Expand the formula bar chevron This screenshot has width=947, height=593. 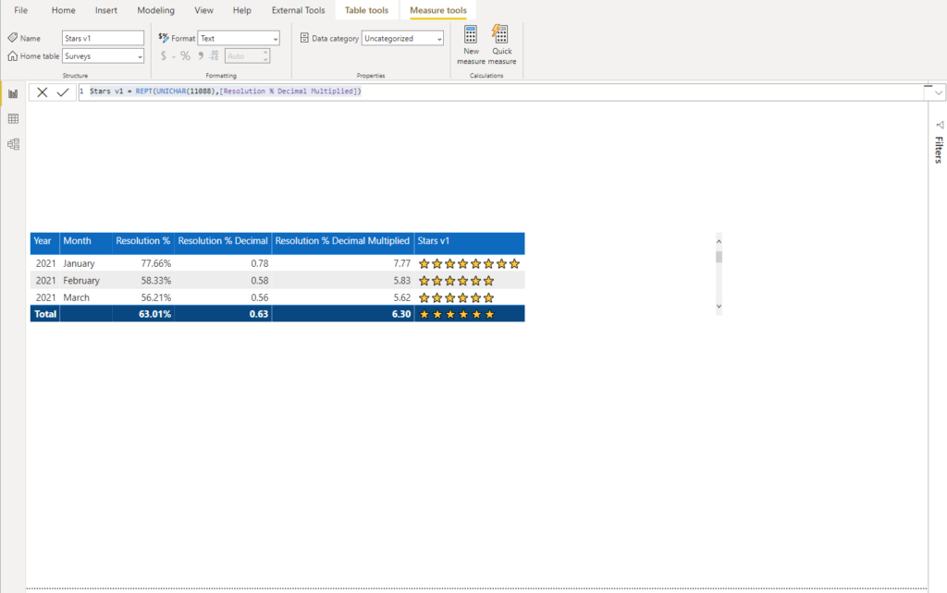[938, 92]
